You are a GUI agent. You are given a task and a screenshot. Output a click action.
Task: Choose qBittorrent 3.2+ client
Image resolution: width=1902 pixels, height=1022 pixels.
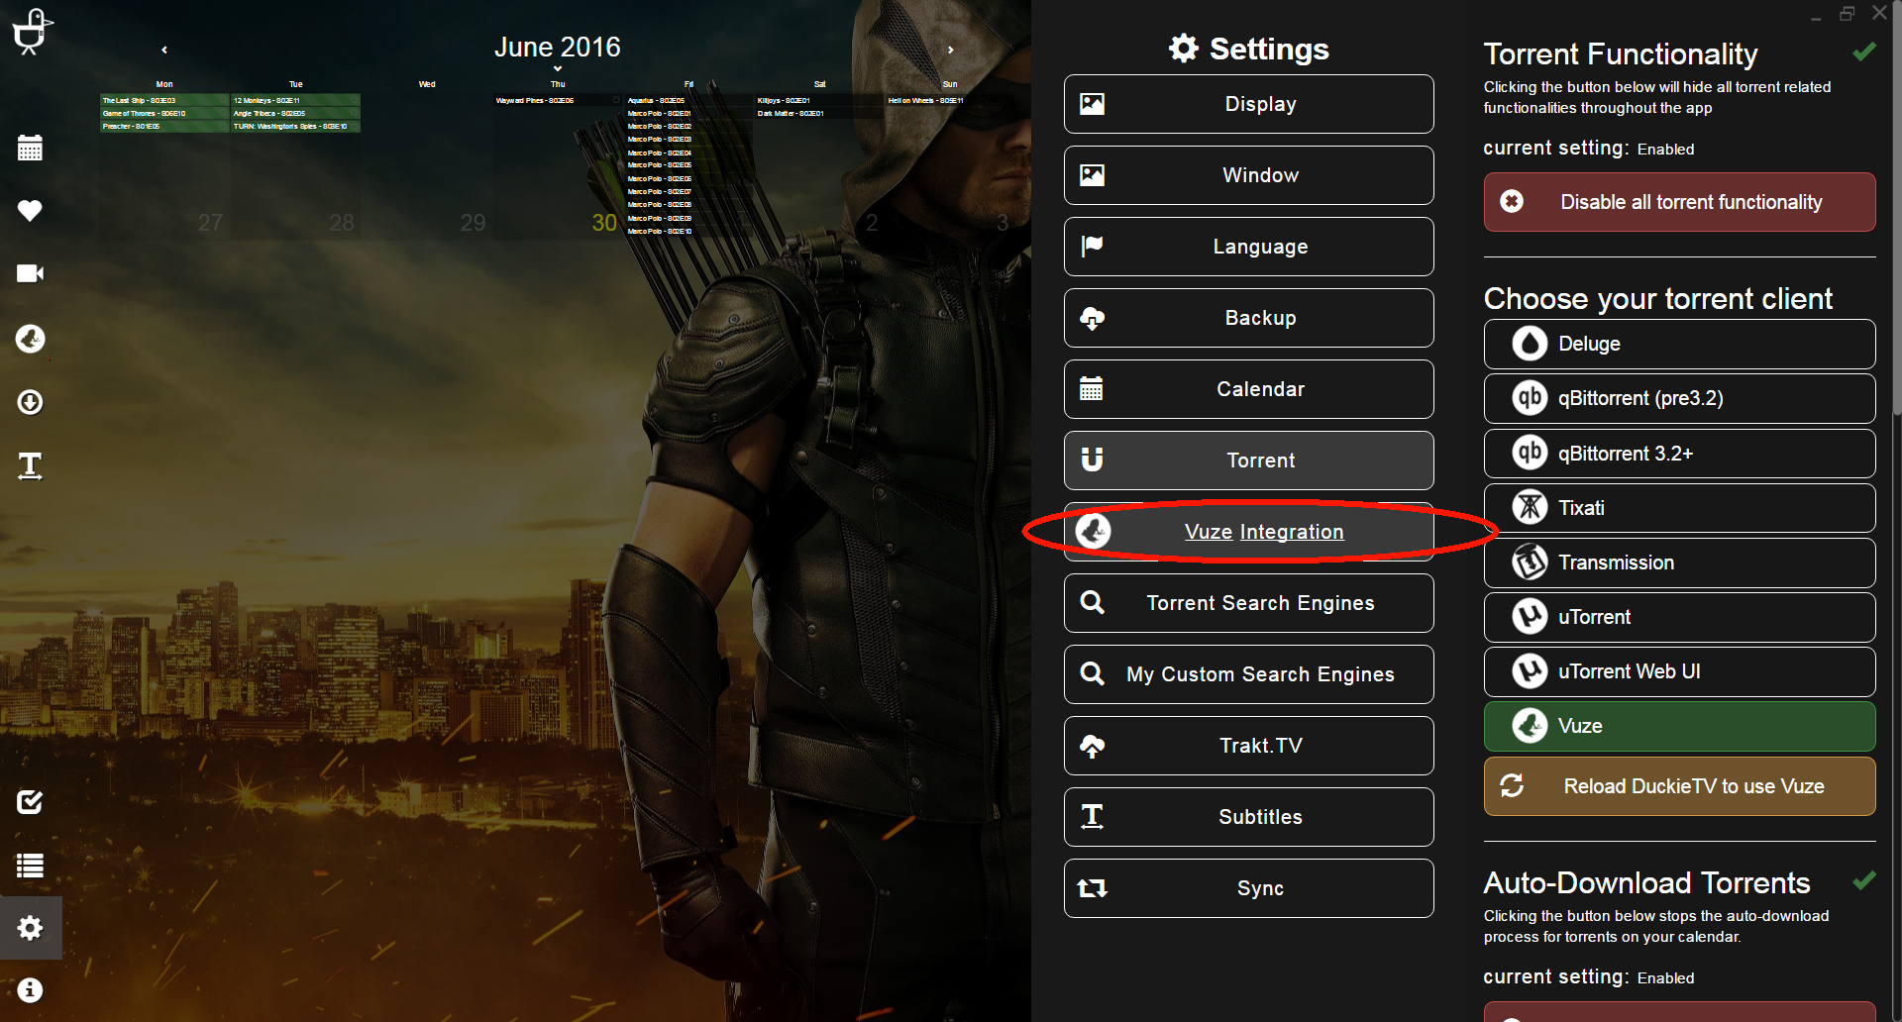click(x=1679, y=454)
